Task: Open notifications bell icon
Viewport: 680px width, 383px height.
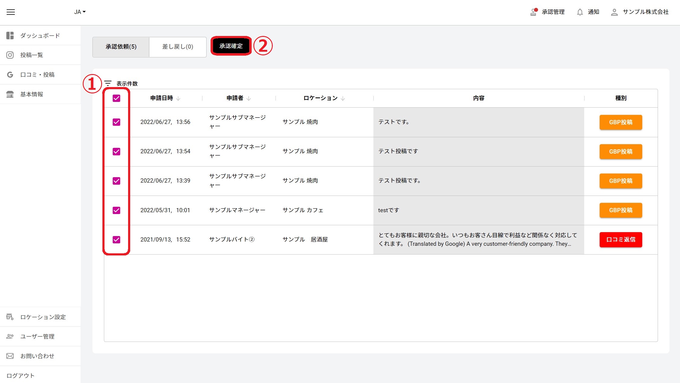Action: coord(580,12)
